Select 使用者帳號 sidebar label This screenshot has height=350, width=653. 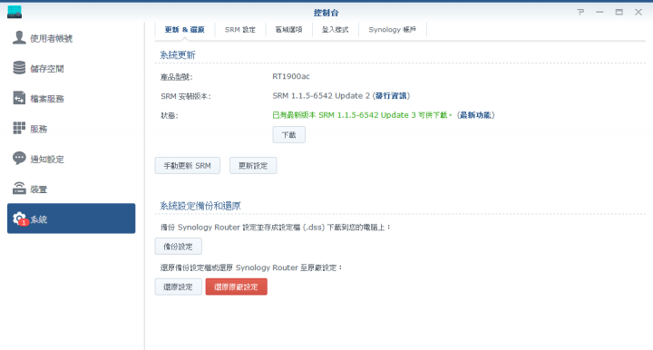tap(51, 38)
